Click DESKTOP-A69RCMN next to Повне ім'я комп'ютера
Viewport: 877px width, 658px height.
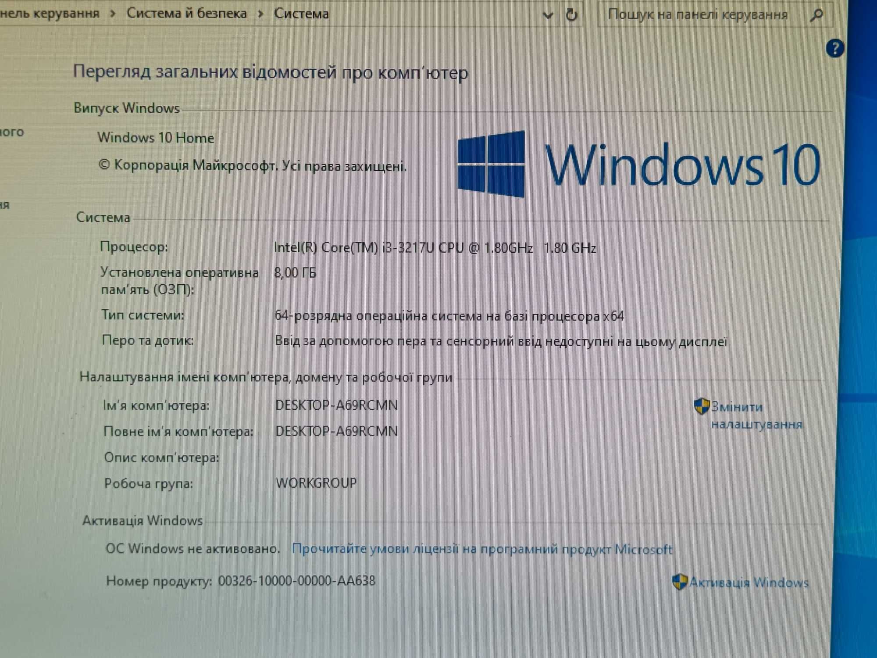[337, 431]
